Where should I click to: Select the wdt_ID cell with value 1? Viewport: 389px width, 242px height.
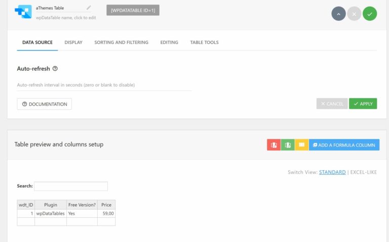pyautogui.click(x=26, y=213)
